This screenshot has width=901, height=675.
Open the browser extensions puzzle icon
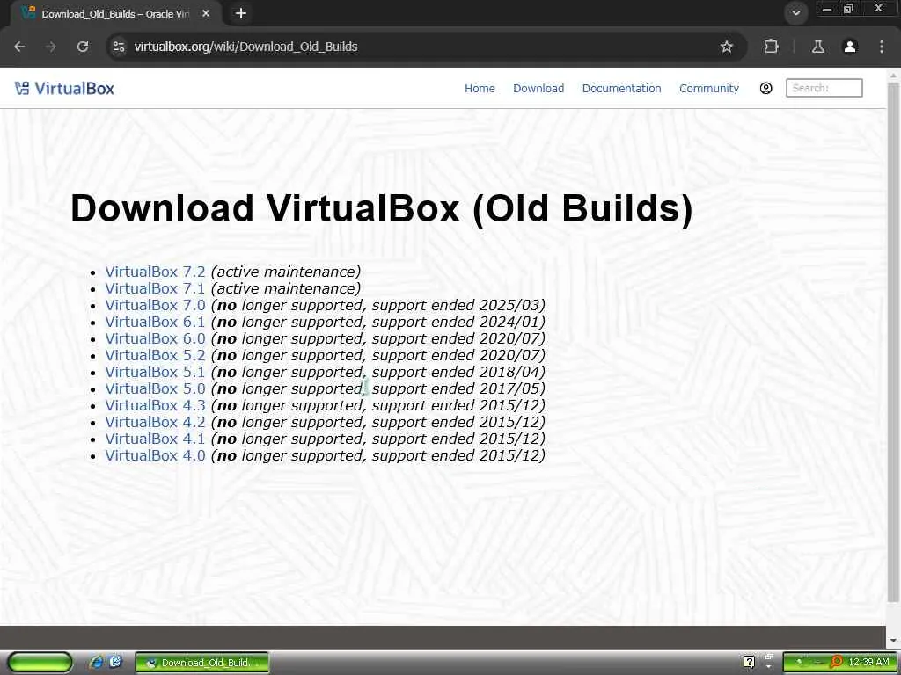pyautogui.click(x=771, y=47)
